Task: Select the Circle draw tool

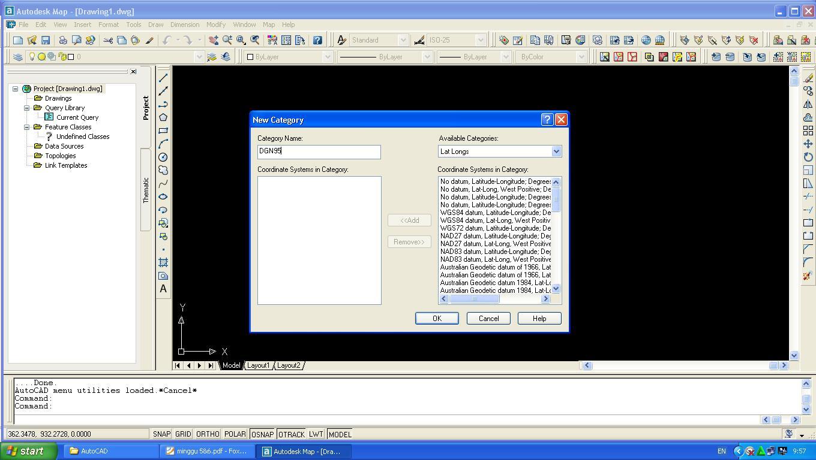Action: click(x=163, y=157)
